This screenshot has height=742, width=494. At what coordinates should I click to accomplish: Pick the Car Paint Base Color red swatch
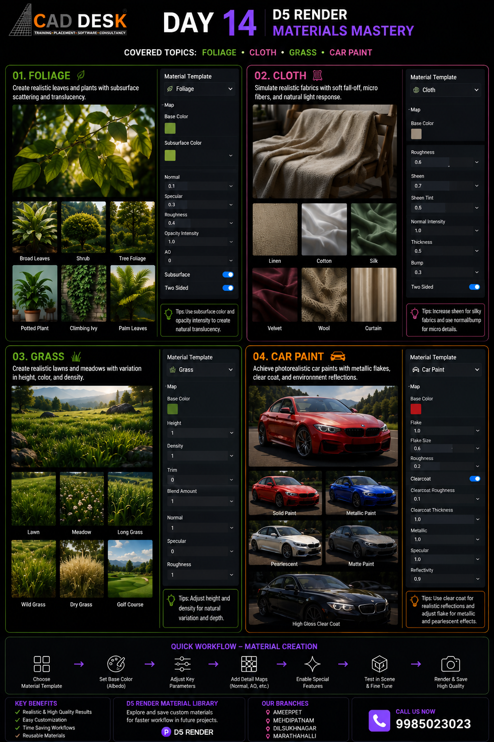pos(416,409)
